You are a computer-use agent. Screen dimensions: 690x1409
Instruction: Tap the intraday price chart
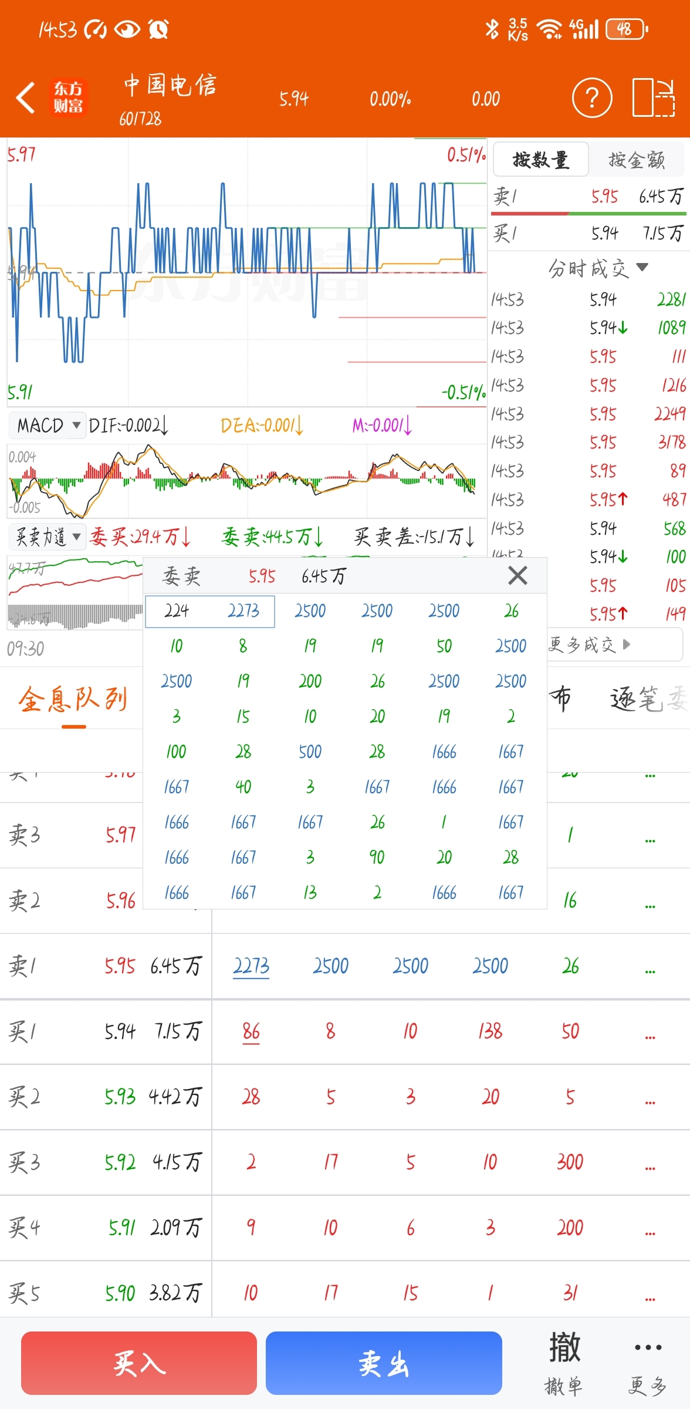point(246,272)
